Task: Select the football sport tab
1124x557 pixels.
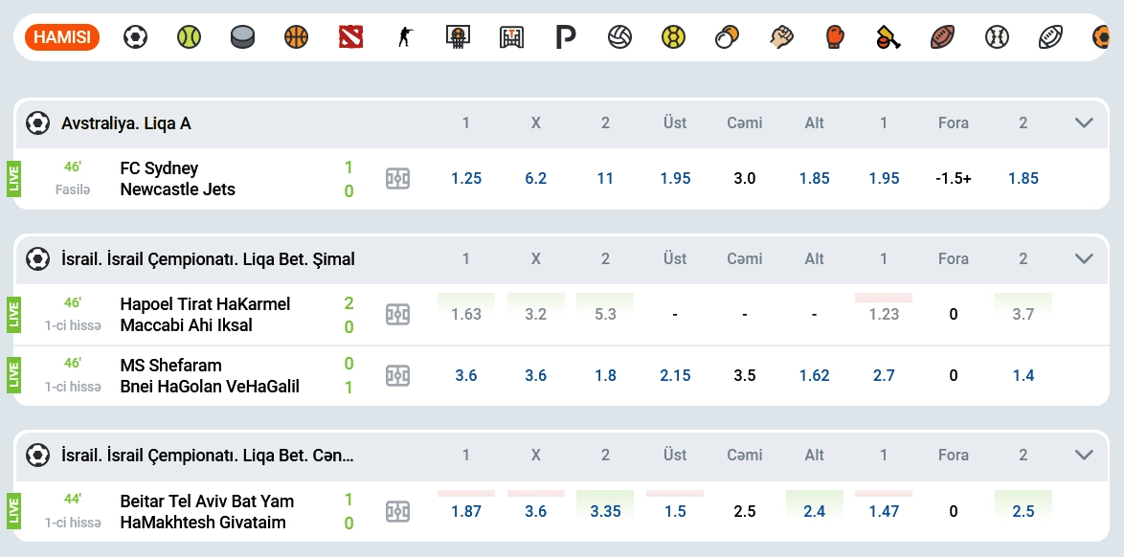Action: 135,37
